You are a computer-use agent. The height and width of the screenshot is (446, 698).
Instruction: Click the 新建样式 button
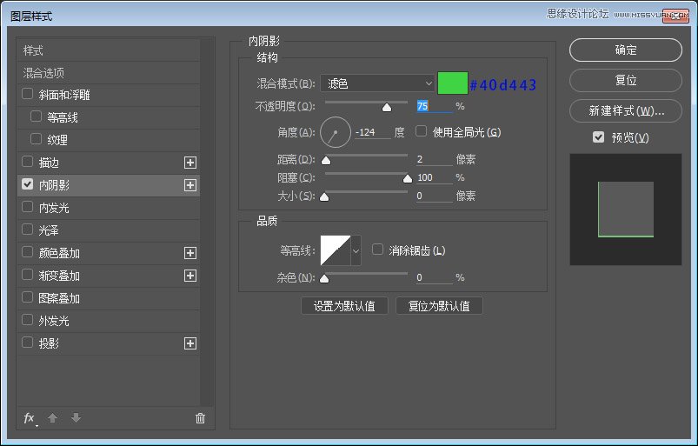pyautogui.click(x=626, y=111)
